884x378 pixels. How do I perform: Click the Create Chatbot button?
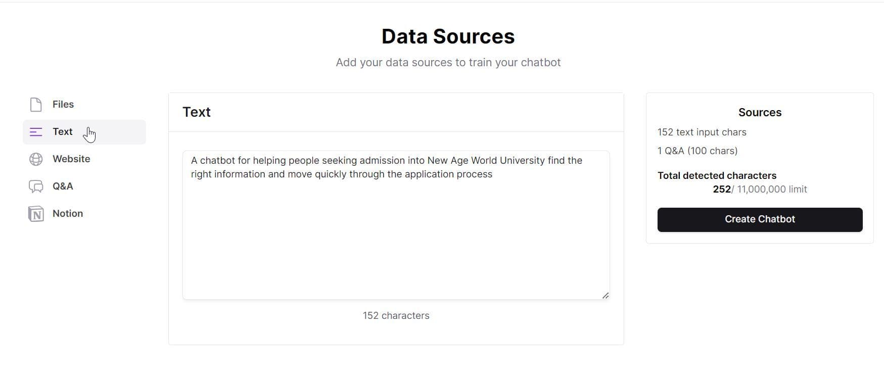759,219
